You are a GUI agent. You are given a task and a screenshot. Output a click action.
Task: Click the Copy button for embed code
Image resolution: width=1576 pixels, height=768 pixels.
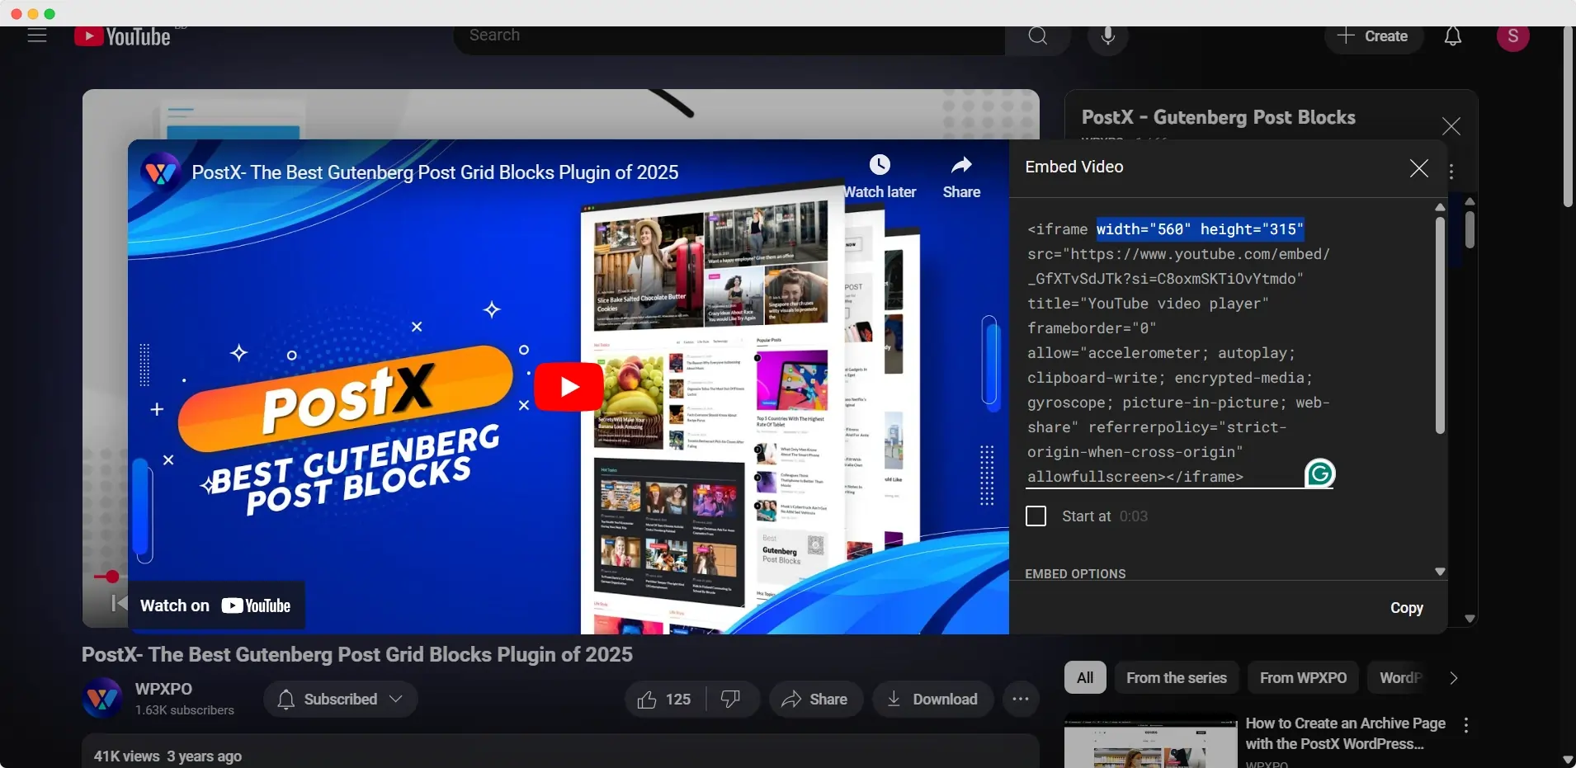1407,608
